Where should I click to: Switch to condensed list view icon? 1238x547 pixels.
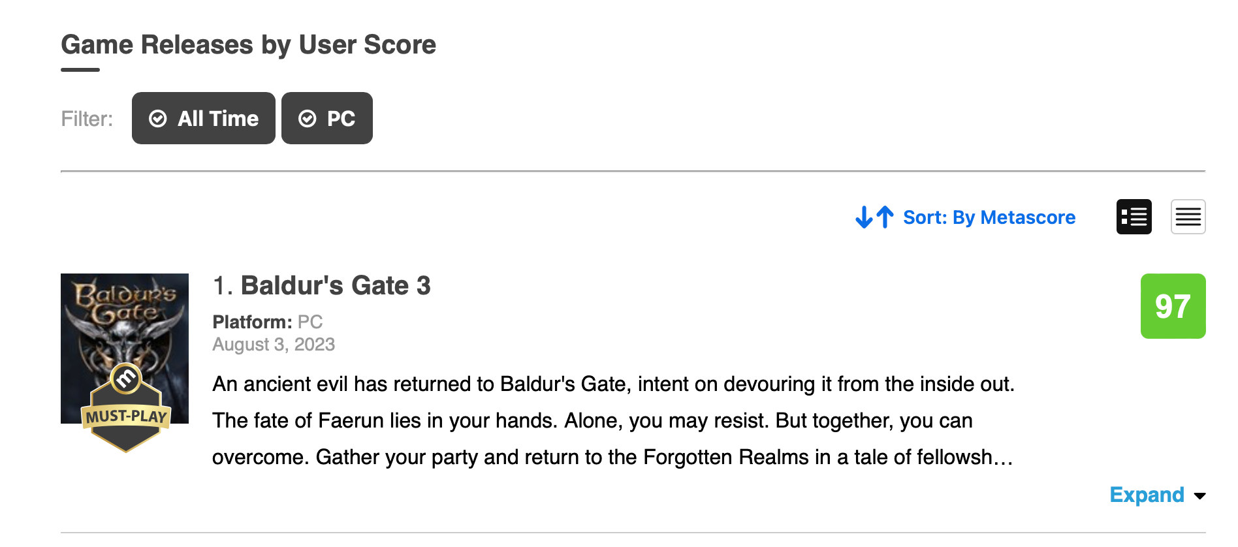pyautogui.click(x=1188, y=217)
